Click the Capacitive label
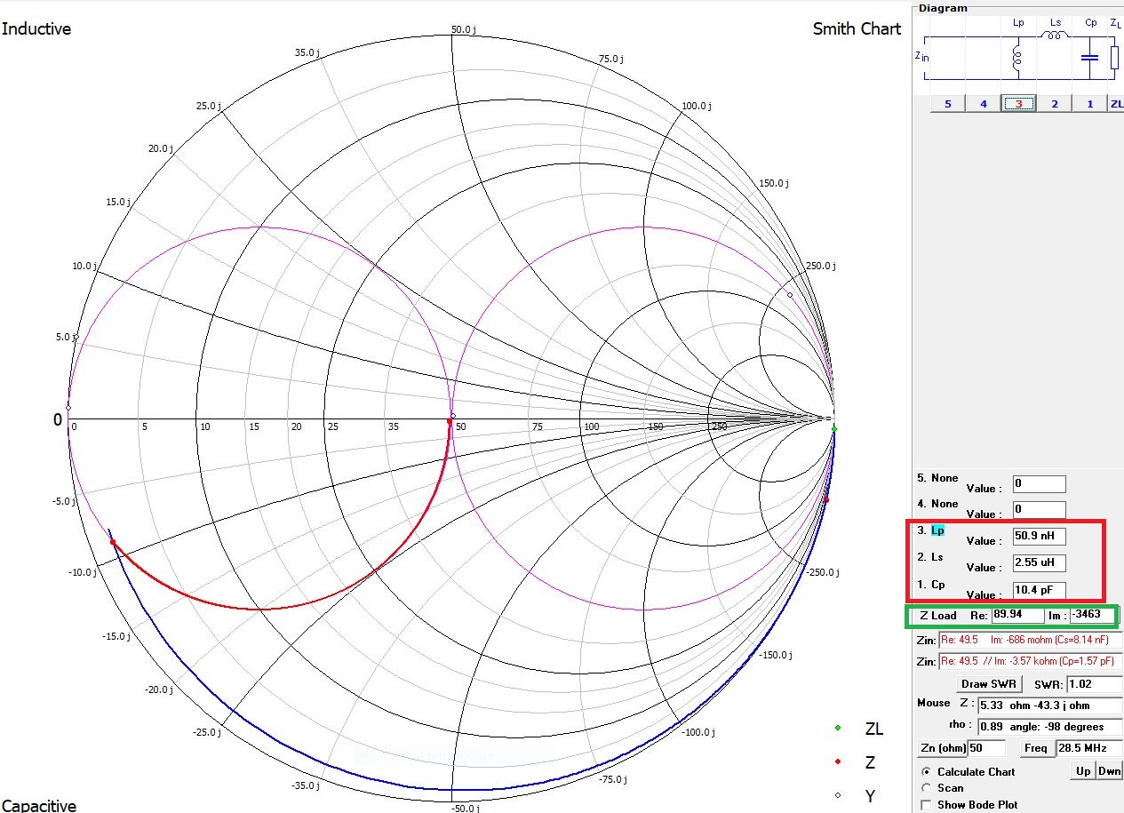1124x813 pixels. [39, 805]
